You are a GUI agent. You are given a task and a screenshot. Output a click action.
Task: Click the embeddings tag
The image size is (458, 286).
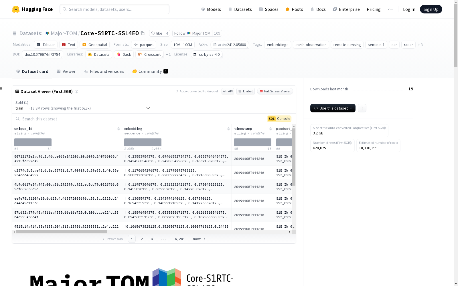click(278, 45)
